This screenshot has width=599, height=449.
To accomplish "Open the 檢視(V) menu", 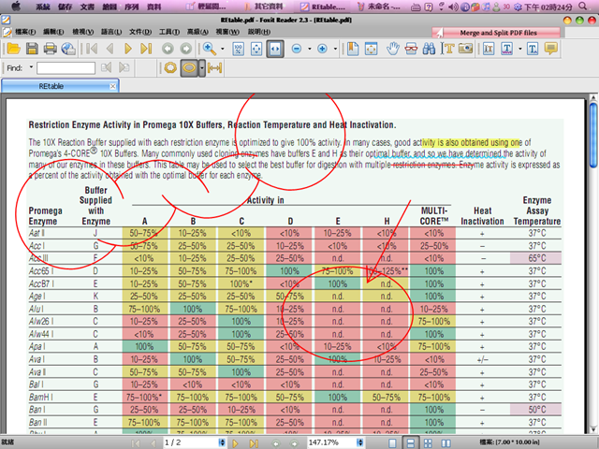I will coord(83,32).
